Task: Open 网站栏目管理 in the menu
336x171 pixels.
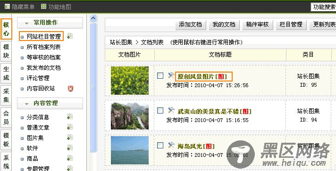Action: 44,37
